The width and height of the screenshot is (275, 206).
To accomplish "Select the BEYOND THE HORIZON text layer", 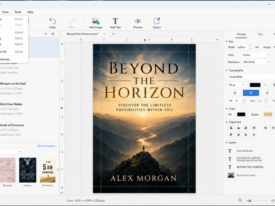I will 251,167.
